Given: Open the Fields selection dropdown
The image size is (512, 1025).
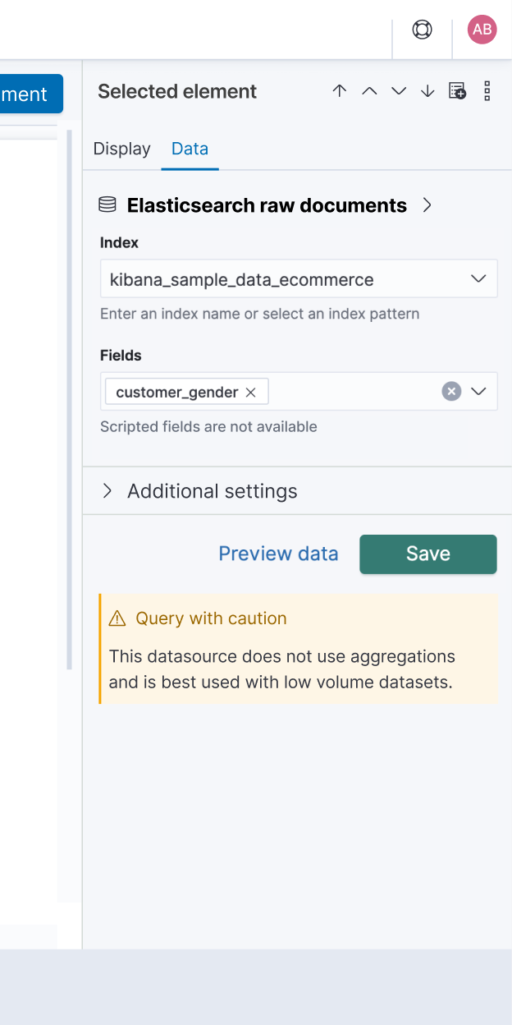Looking at the screenshot, I should point(478,391).
